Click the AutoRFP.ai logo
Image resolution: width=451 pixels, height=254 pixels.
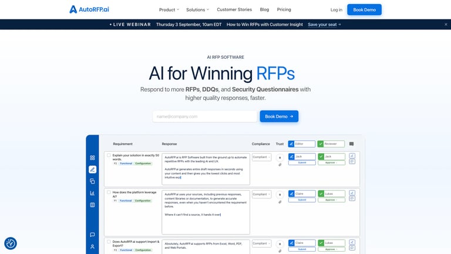[89, 9]
